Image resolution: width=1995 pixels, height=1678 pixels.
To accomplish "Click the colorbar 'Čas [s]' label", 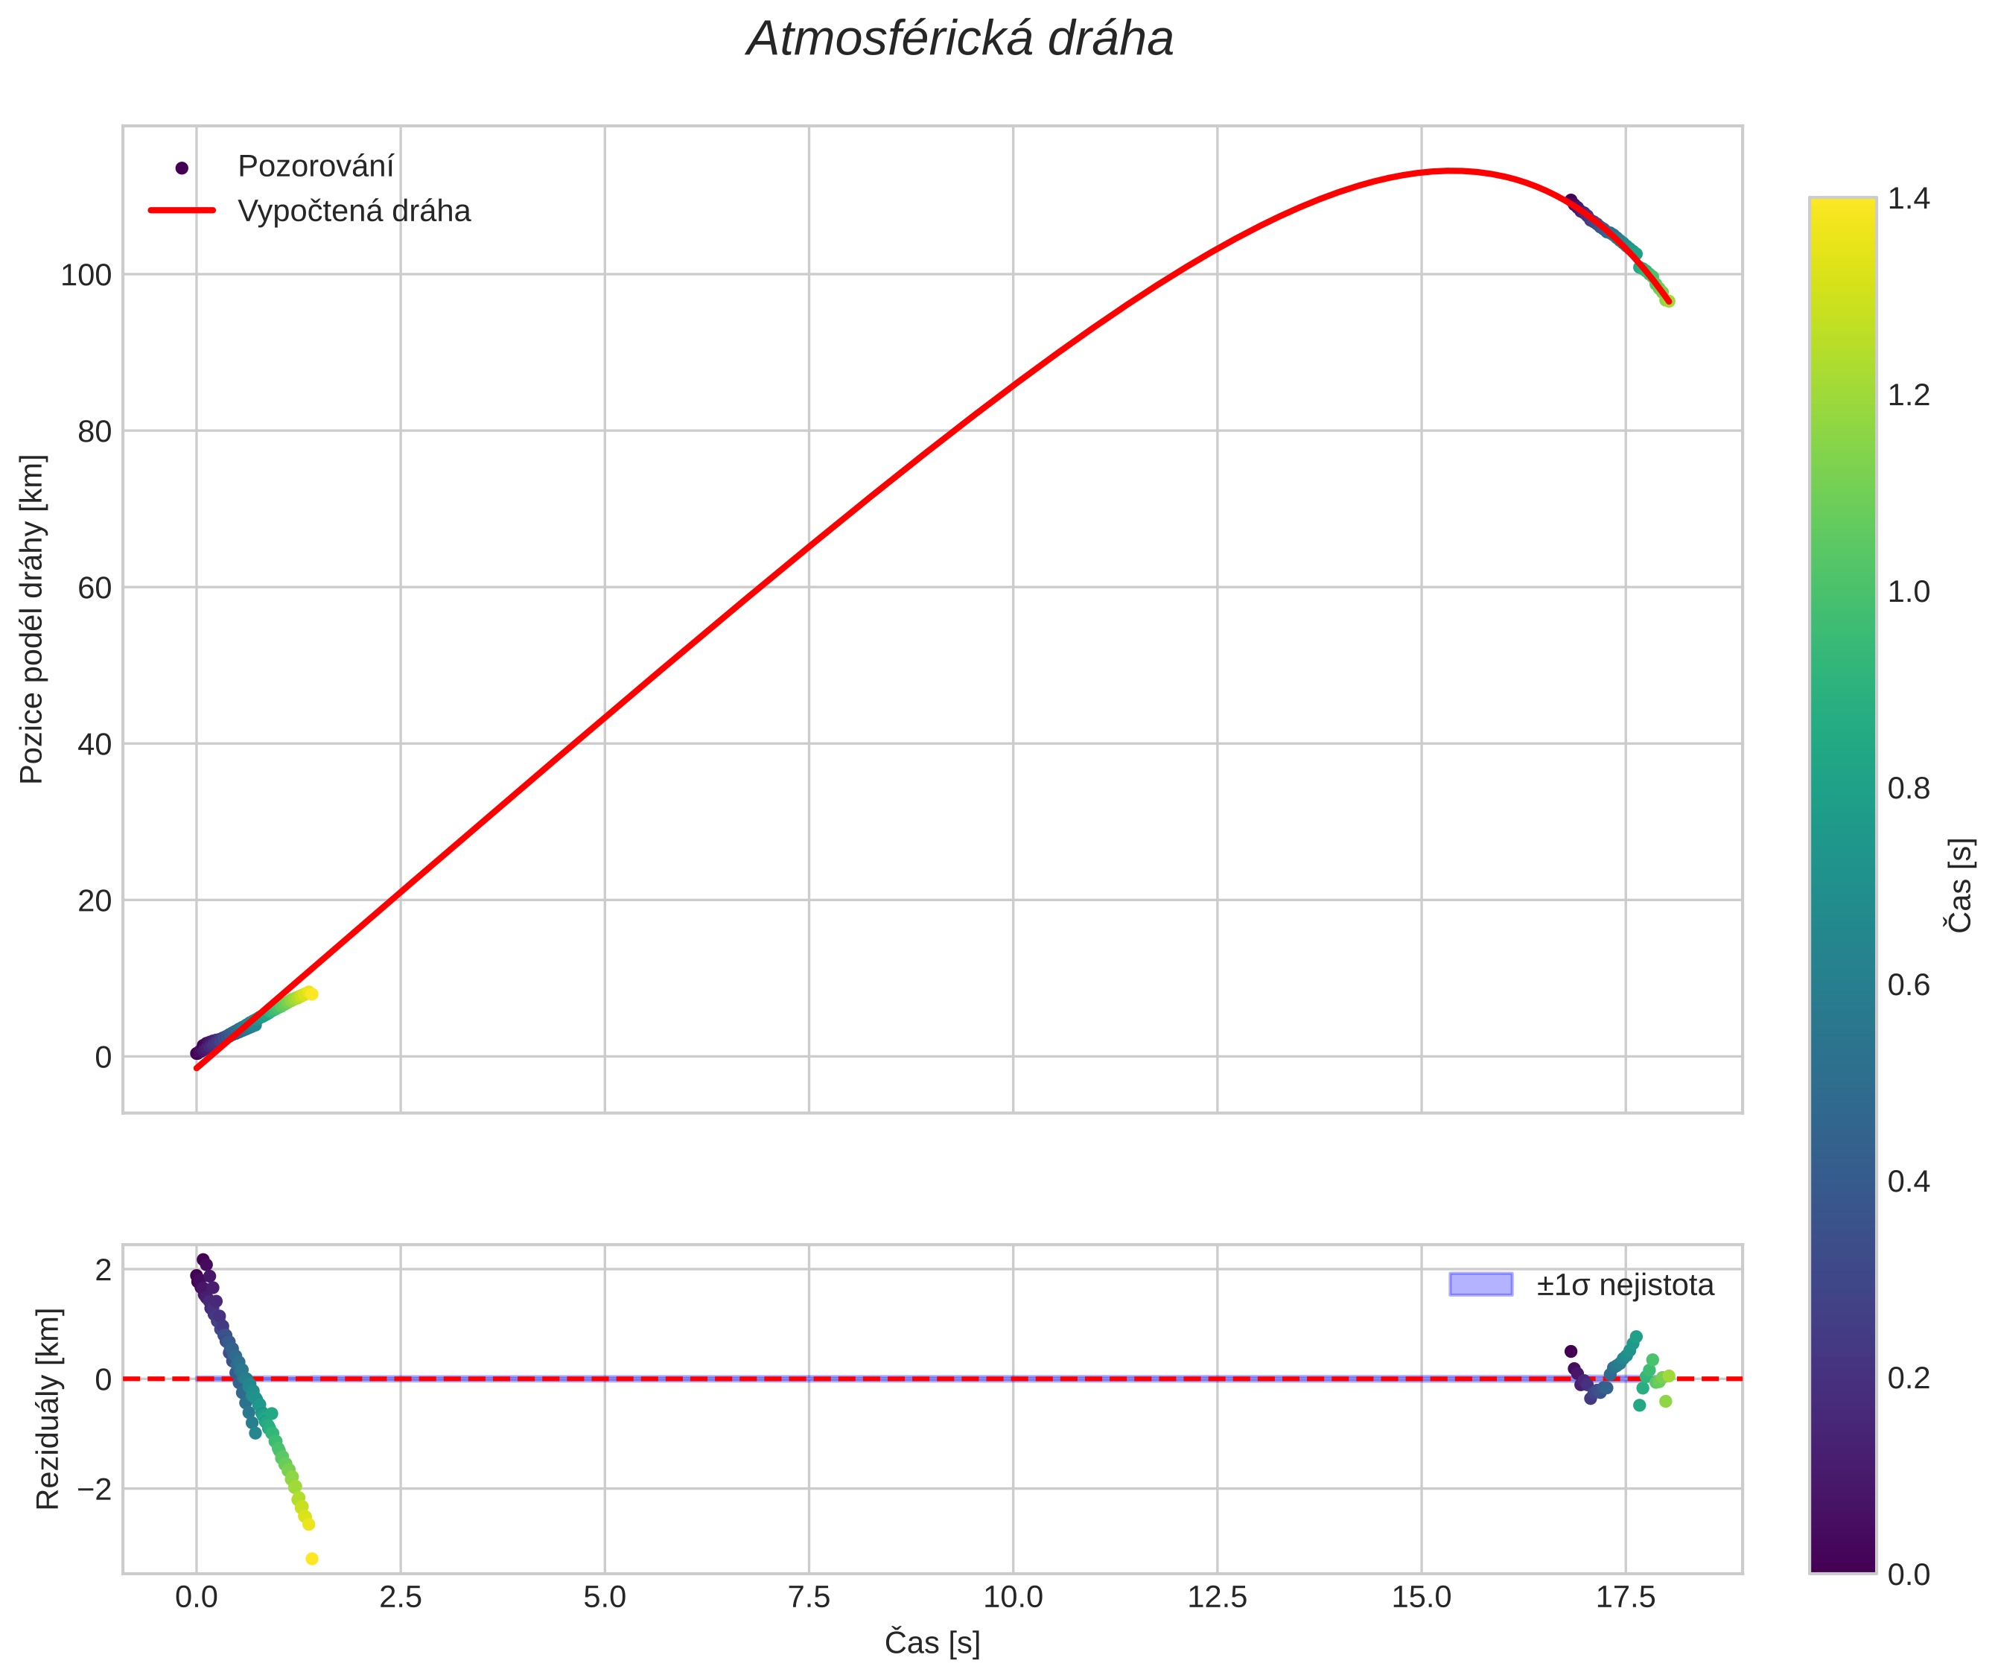I will coord(1961,886).
